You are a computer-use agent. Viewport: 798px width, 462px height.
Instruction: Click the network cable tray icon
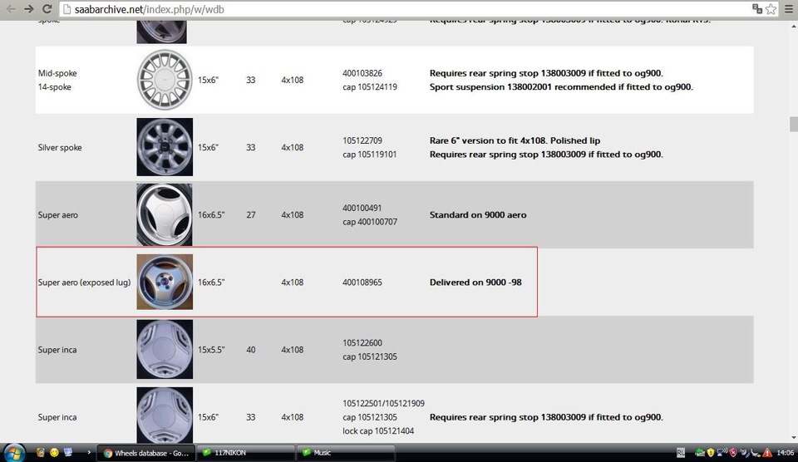click(756, 452)
